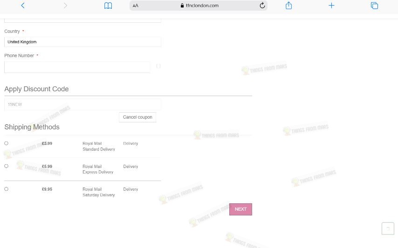Click the Phone Number input field
The image size is (398, 248).
coord(77,67)
